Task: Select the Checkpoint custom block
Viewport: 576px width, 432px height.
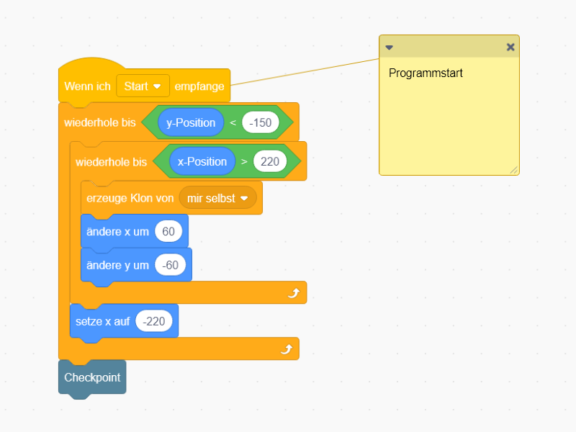Action: [92, 377]
